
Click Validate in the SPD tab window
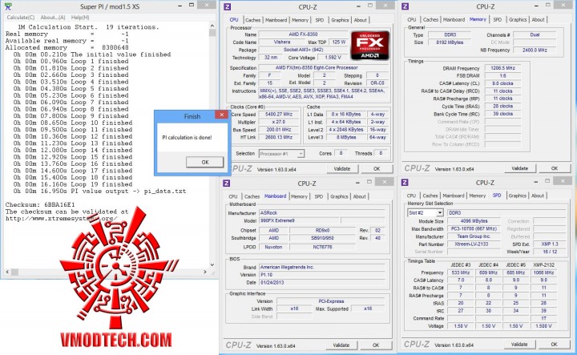point(519,345)
